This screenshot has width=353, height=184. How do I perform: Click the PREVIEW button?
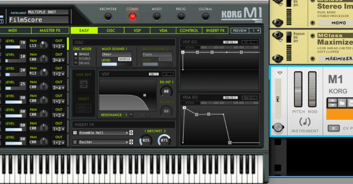click(x=240, y=31)
